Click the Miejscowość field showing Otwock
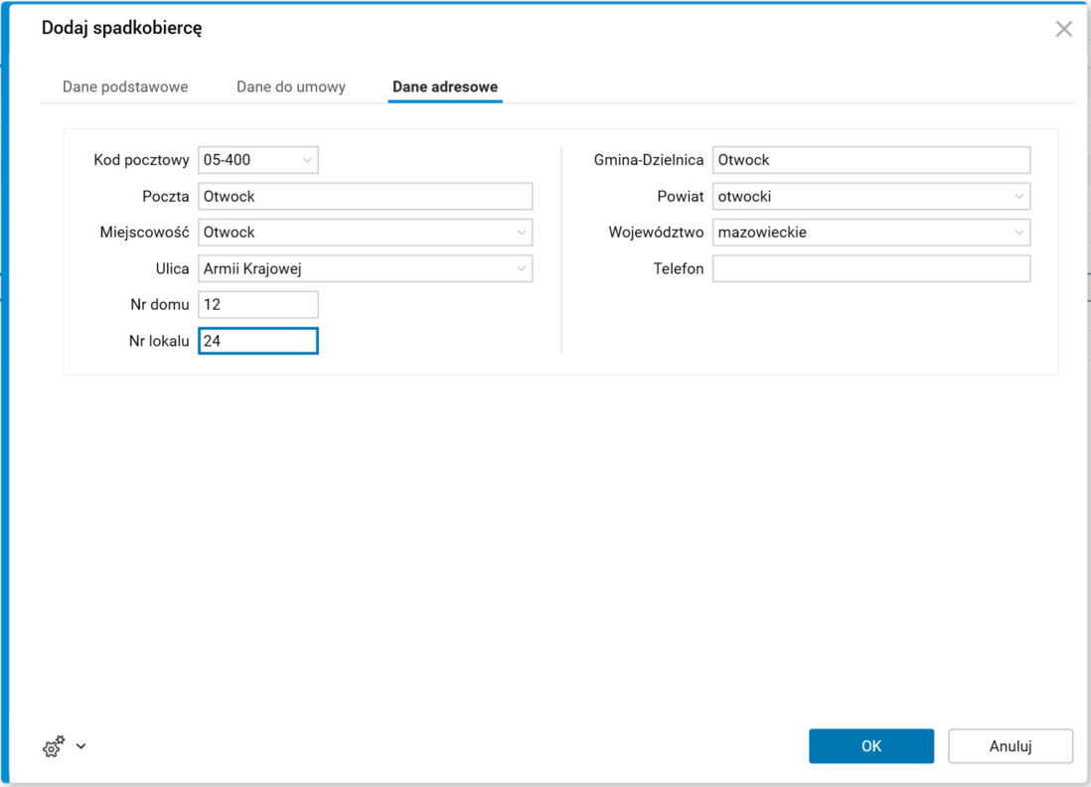The width and height of the screenshot is (1091, 787). click(x=230, y=233)
